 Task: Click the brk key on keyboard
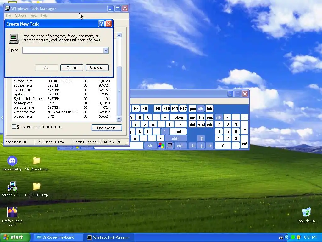[x=209, y=108]
